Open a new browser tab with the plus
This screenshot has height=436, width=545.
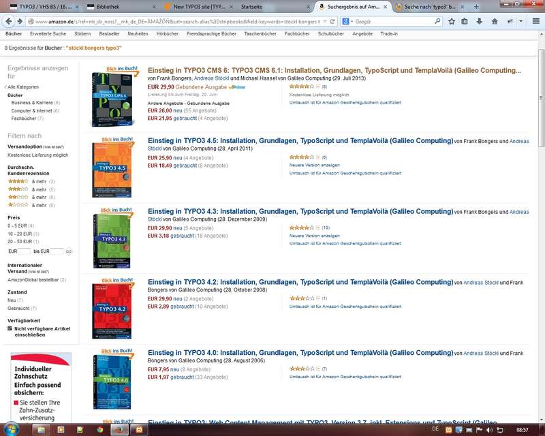476,7
